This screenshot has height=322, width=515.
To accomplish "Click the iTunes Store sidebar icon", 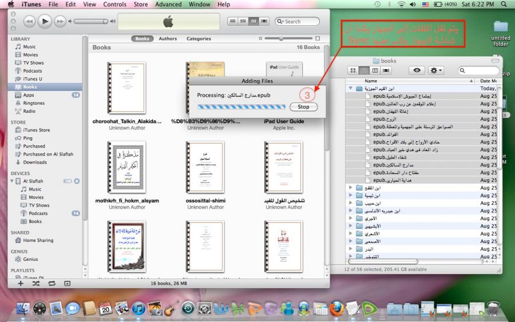I will pyautogui.click(x=18, y=130).
